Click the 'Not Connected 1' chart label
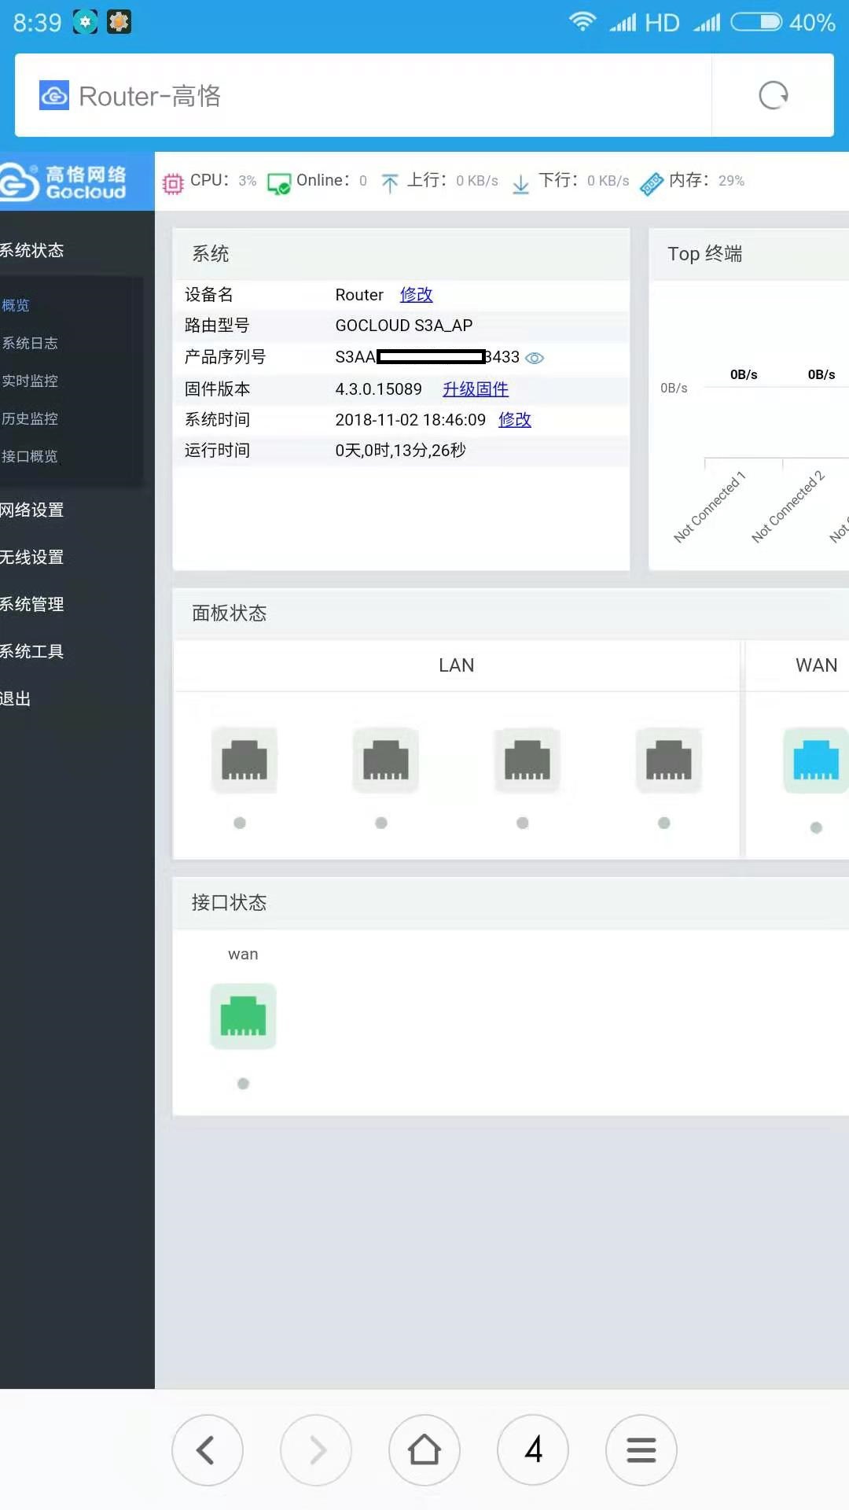The image size is (849, 1510). [x=709, y=507]
